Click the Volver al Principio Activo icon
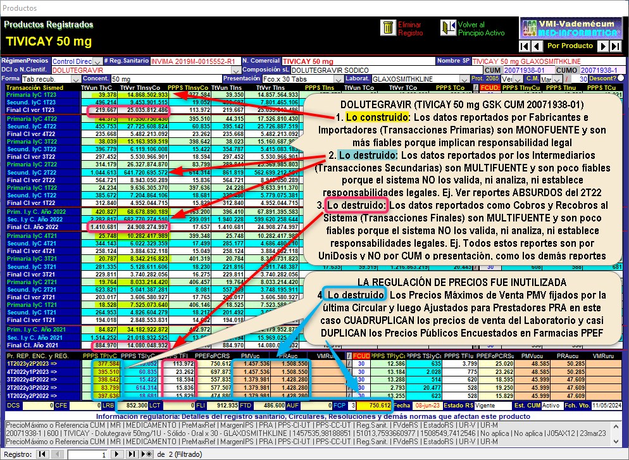 point(448,28)
